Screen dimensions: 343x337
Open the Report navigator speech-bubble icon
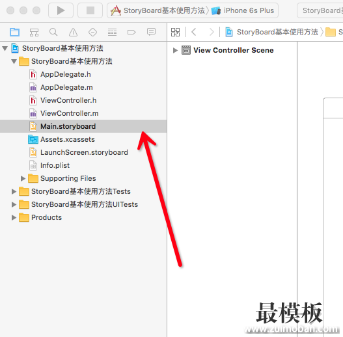pyautogui.click(x=151, y=32)
